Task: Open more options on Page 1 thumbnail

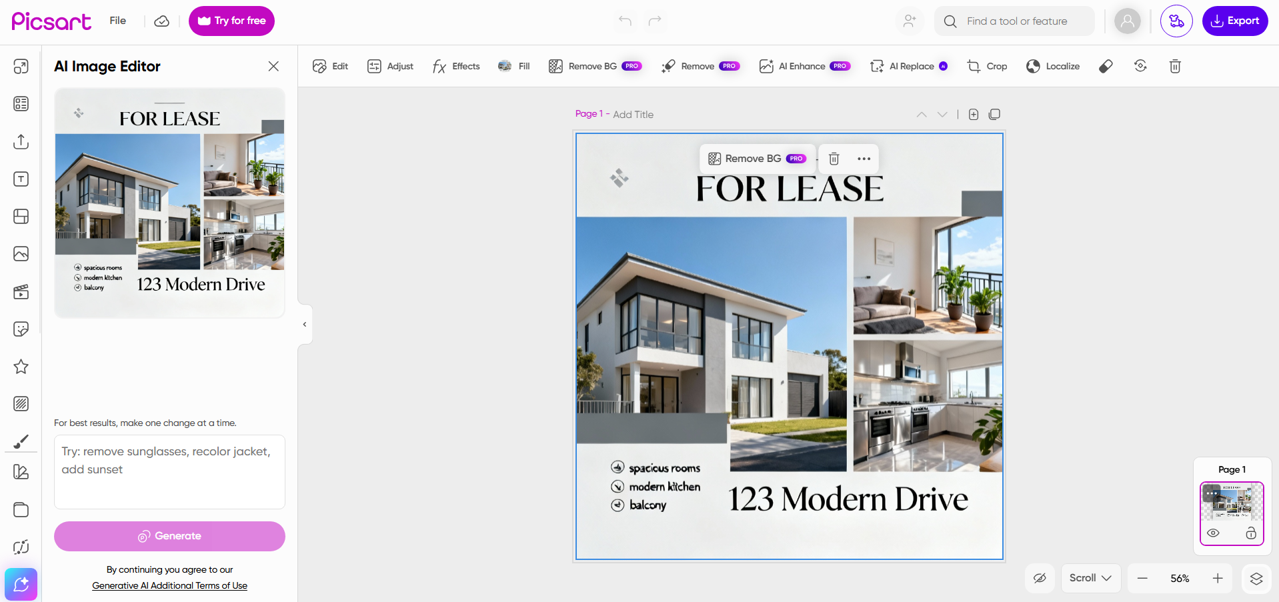Action: point(1212,493)
